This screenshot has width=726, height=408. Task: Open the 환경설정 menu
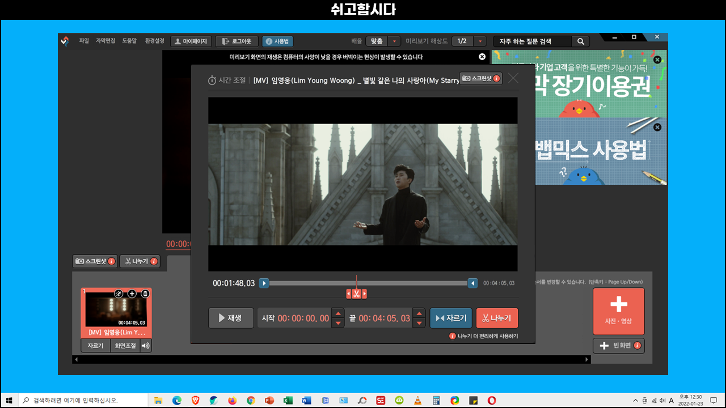tap(155, 41)
